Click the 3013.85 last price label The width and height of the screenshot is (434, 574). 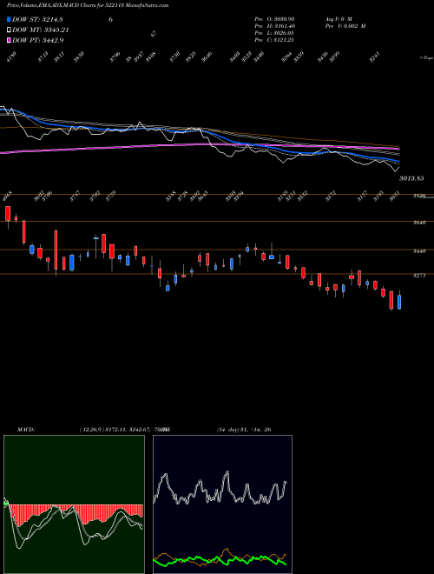pos(411,178)
